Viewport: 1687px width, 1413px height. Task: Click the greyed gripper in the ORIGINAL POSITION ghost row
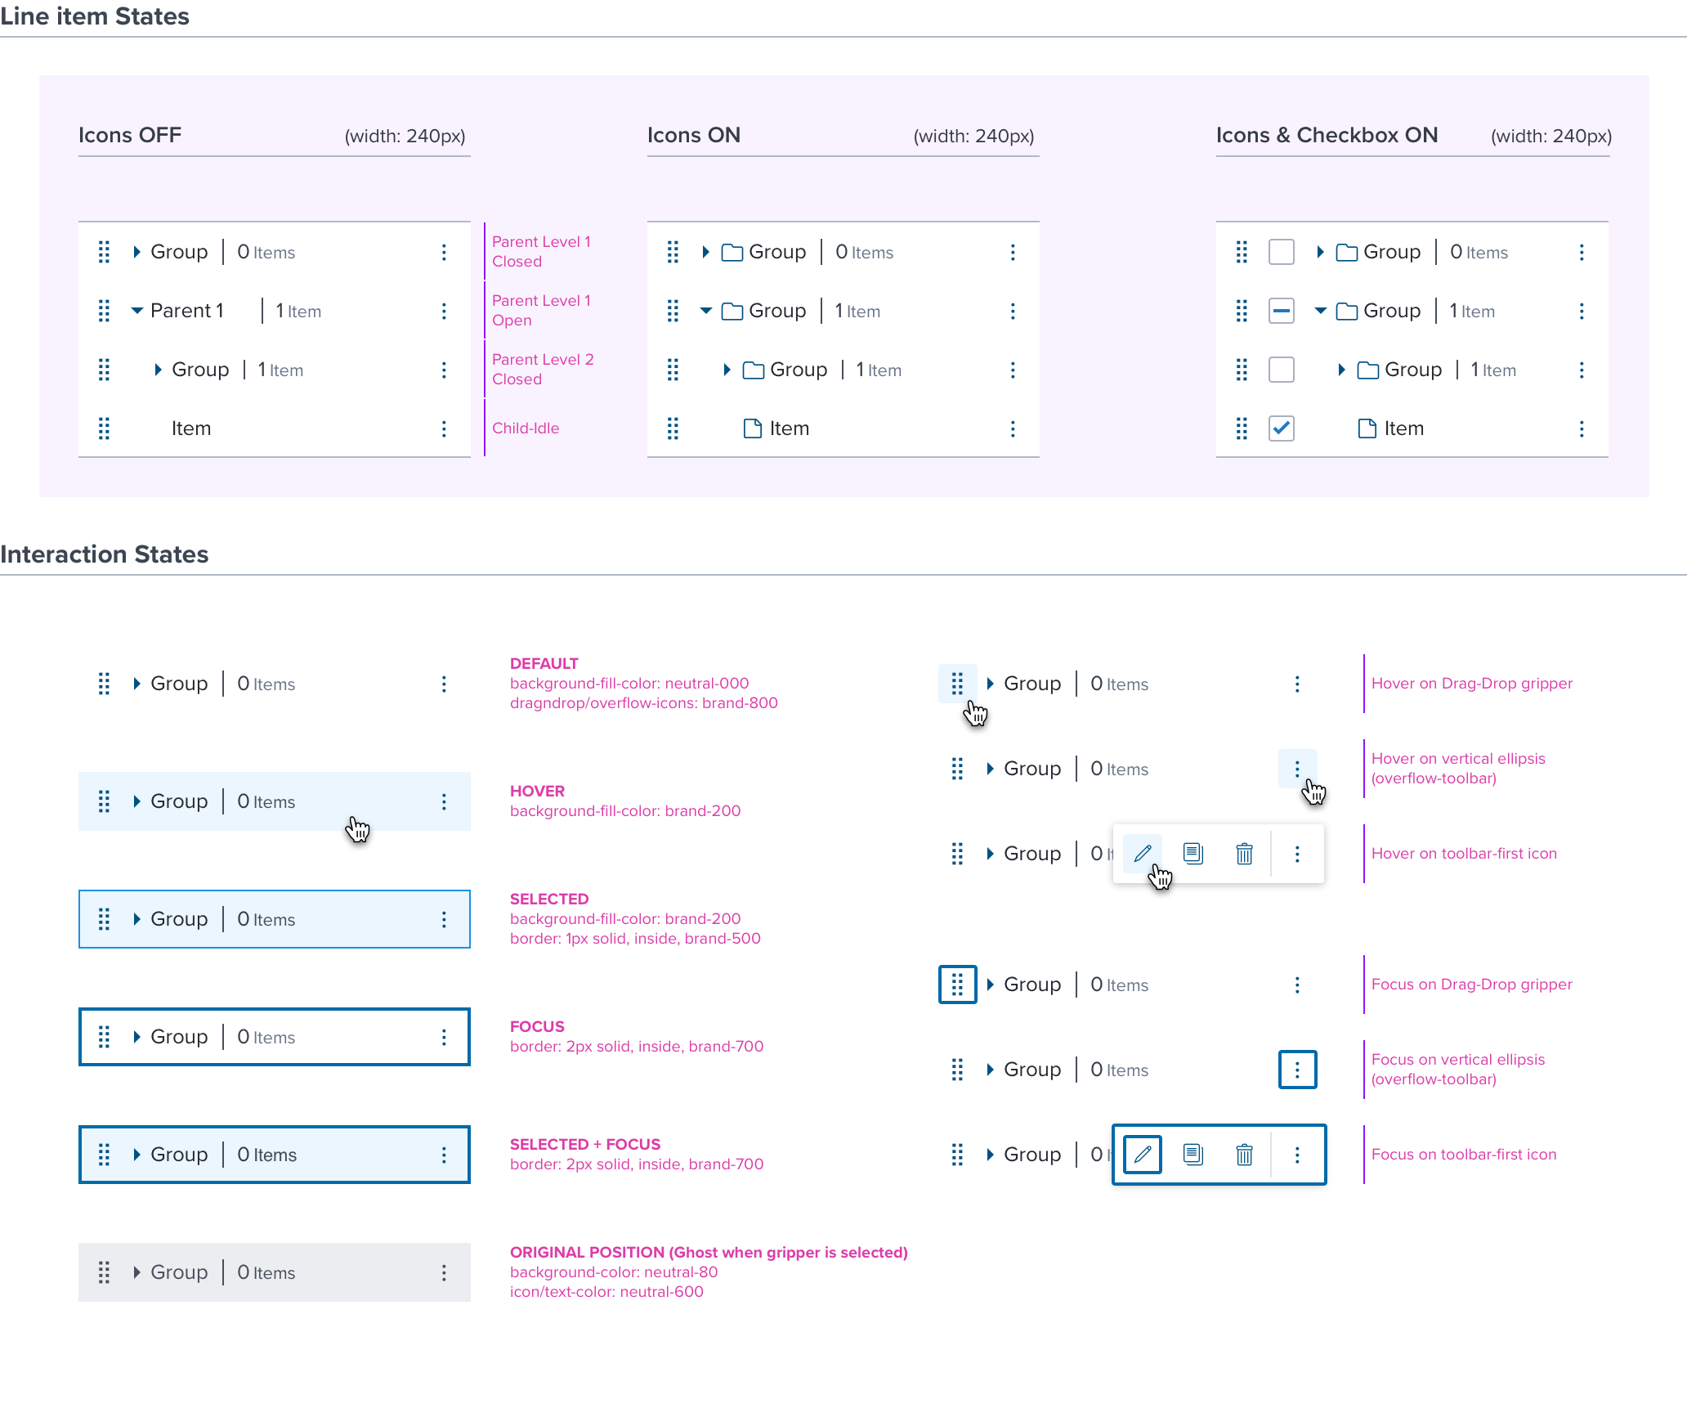pyautogui.click(x=104, y=1272)
